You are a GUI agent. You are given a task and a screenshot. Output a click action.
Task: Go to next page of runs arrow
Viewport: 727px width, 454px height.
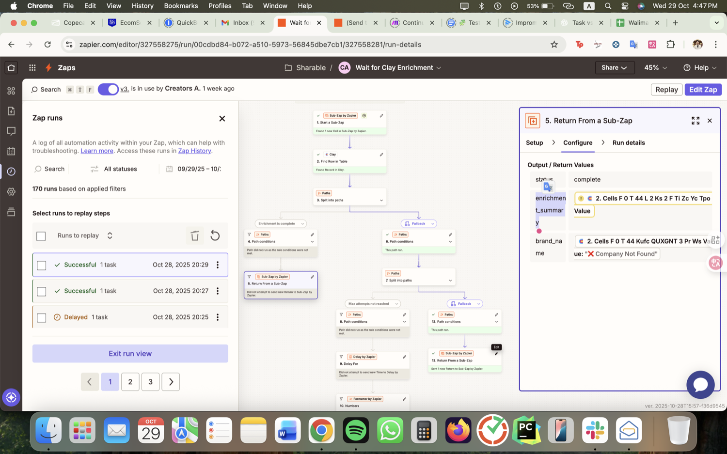coord(171,382)
